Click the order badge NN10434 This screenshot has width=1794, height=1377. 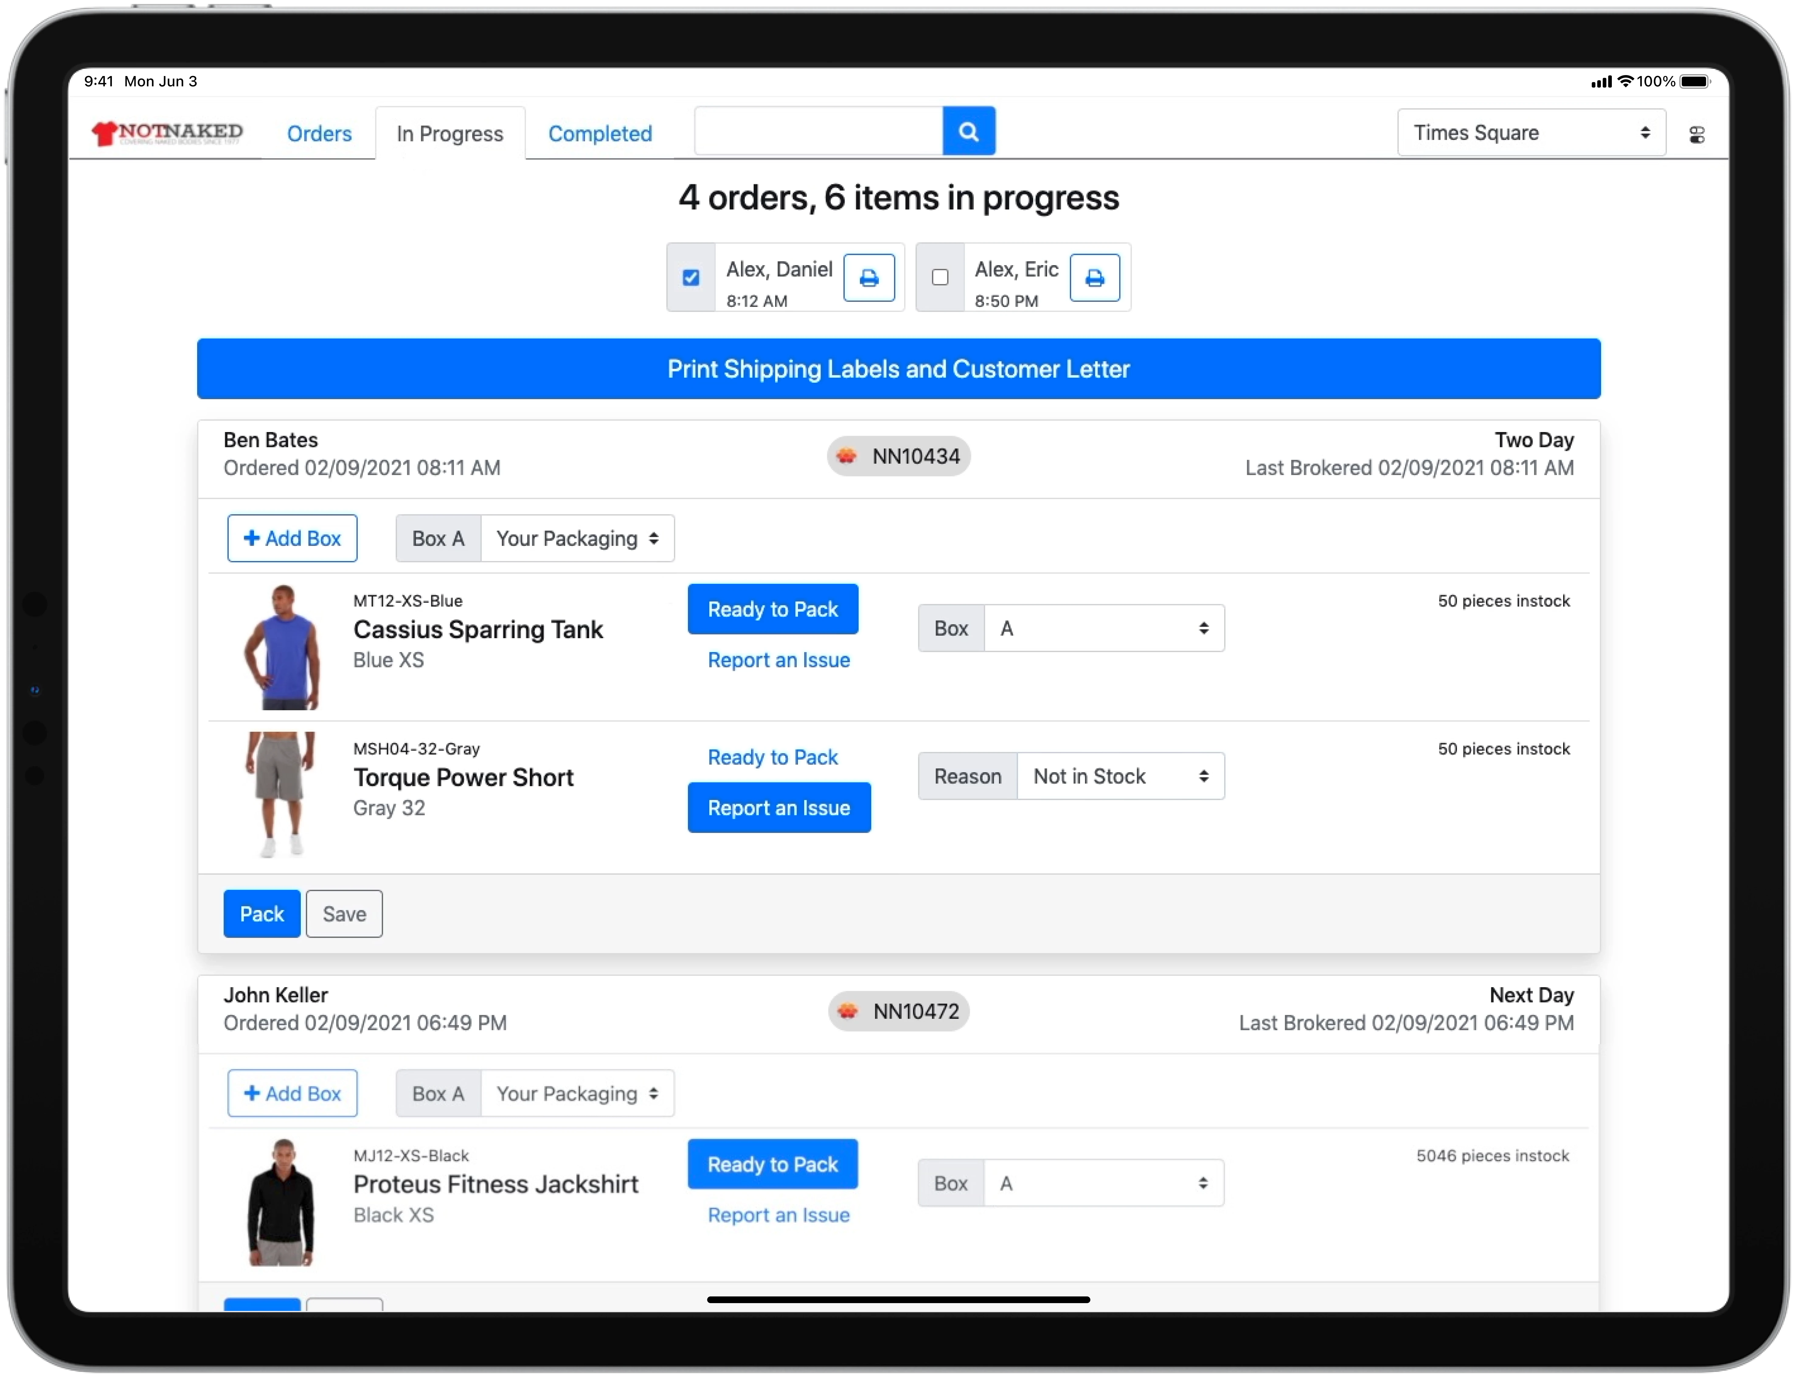pyautogui.click(x=899, y=457)
